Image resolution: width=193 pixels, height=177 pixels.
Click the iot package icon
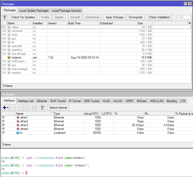[9, 42]
